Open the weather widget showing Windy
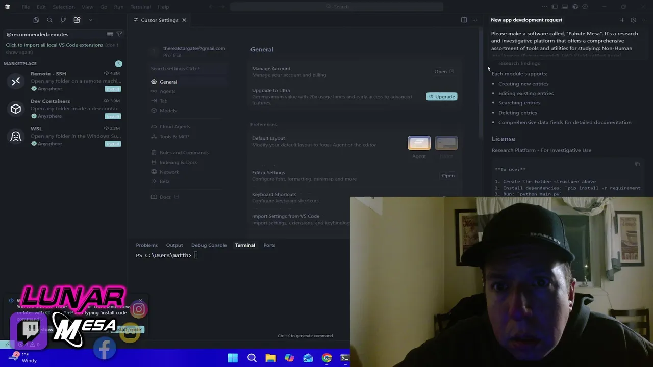653x367 pixels. 23,358
